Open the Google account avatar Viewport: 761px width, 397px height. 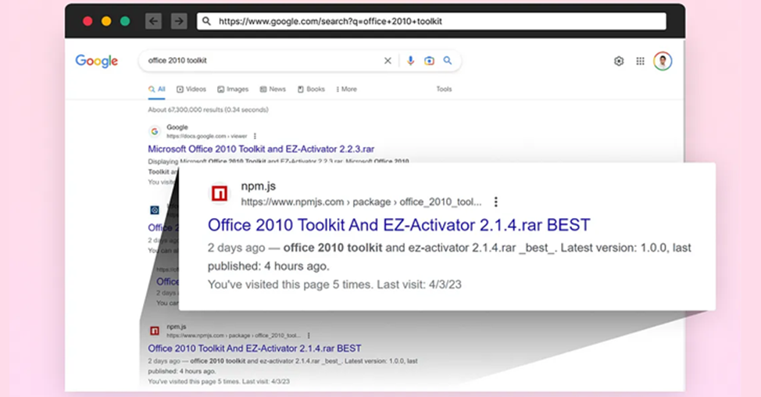click(x=663, y=61)
